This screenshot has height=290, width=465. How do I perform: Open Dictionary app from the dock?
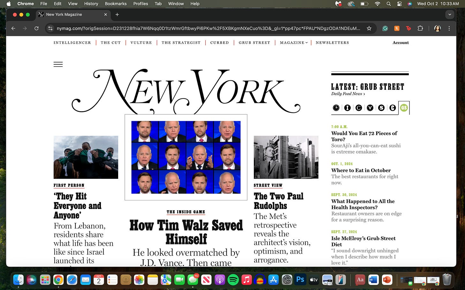(360, 280)
